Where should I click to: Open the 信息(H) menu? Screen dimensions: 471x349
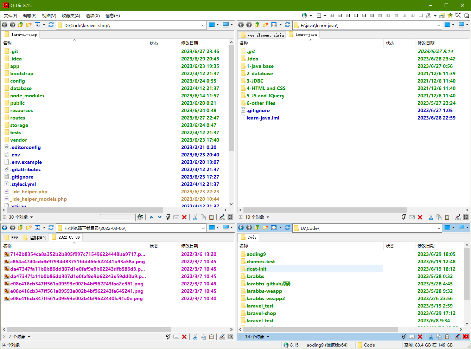(113, 15)
